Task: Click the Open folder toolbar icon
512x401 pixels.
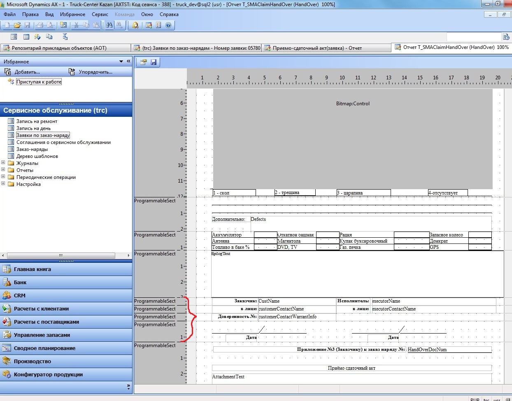Action: [x=17, y=25]
